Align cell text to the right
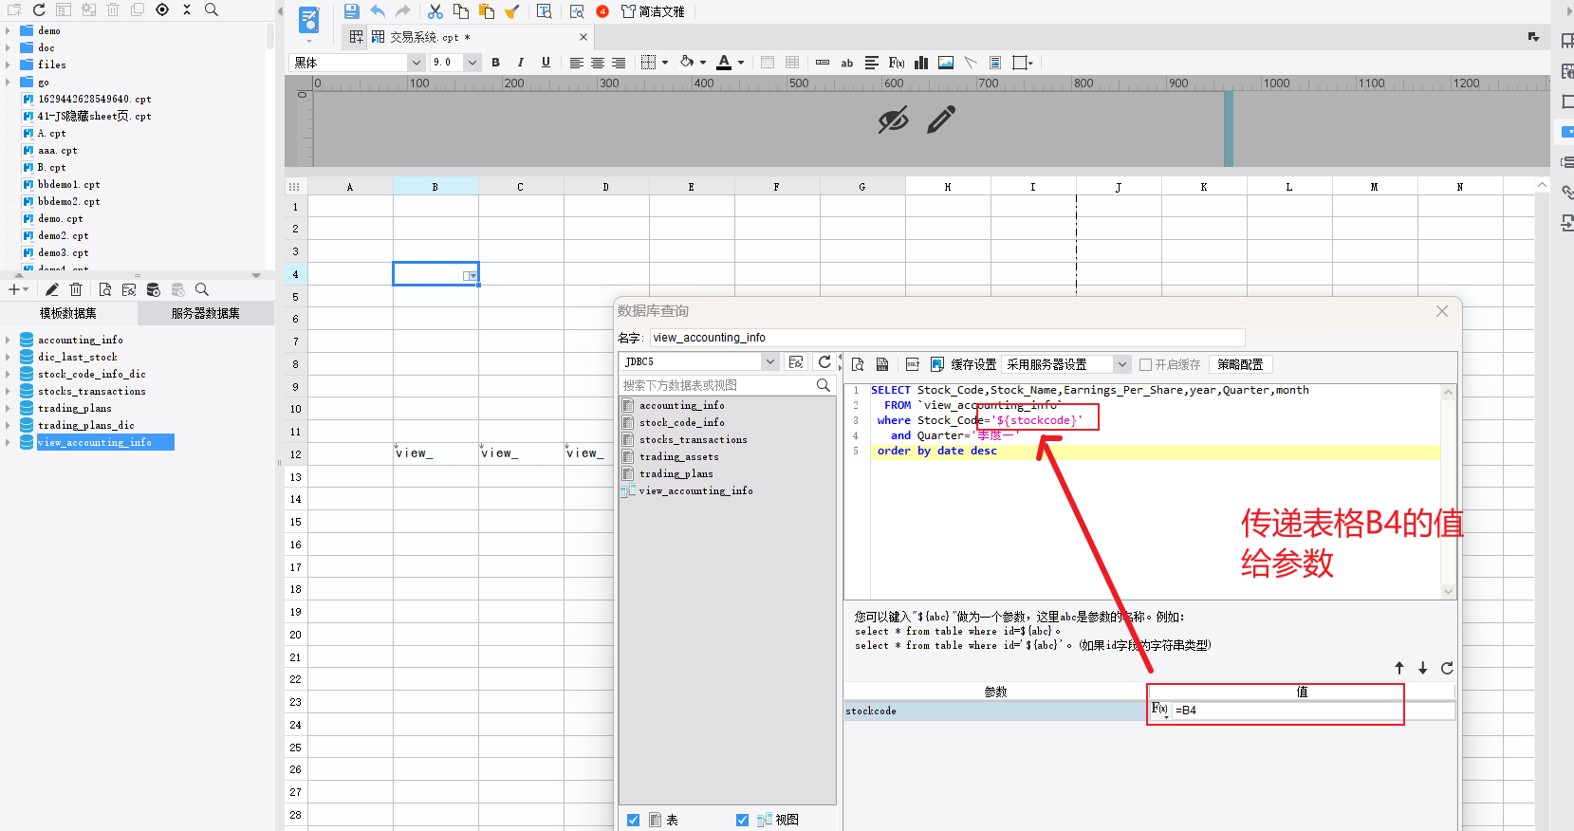 coord(619,63)
